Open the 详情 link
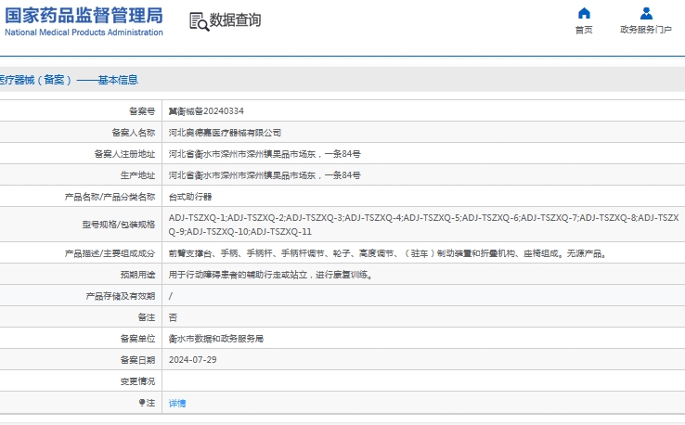The width and height of the screenshot is (685, 425). pyautogui.click(x=177, y=403)
